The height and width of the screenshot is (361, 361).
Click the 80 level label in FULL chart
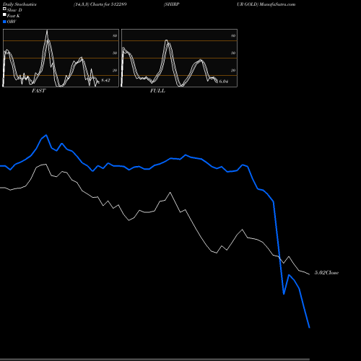(233, 35)
